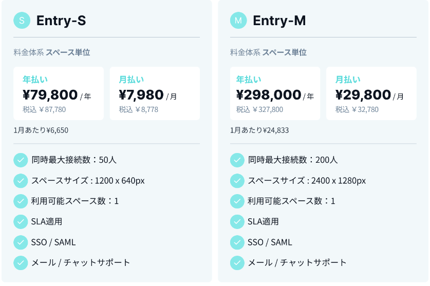Select Entry-S 年払い ¥79,800 price card
The height and width of the screenshot is (286, 430).
(x=59, y=93)
